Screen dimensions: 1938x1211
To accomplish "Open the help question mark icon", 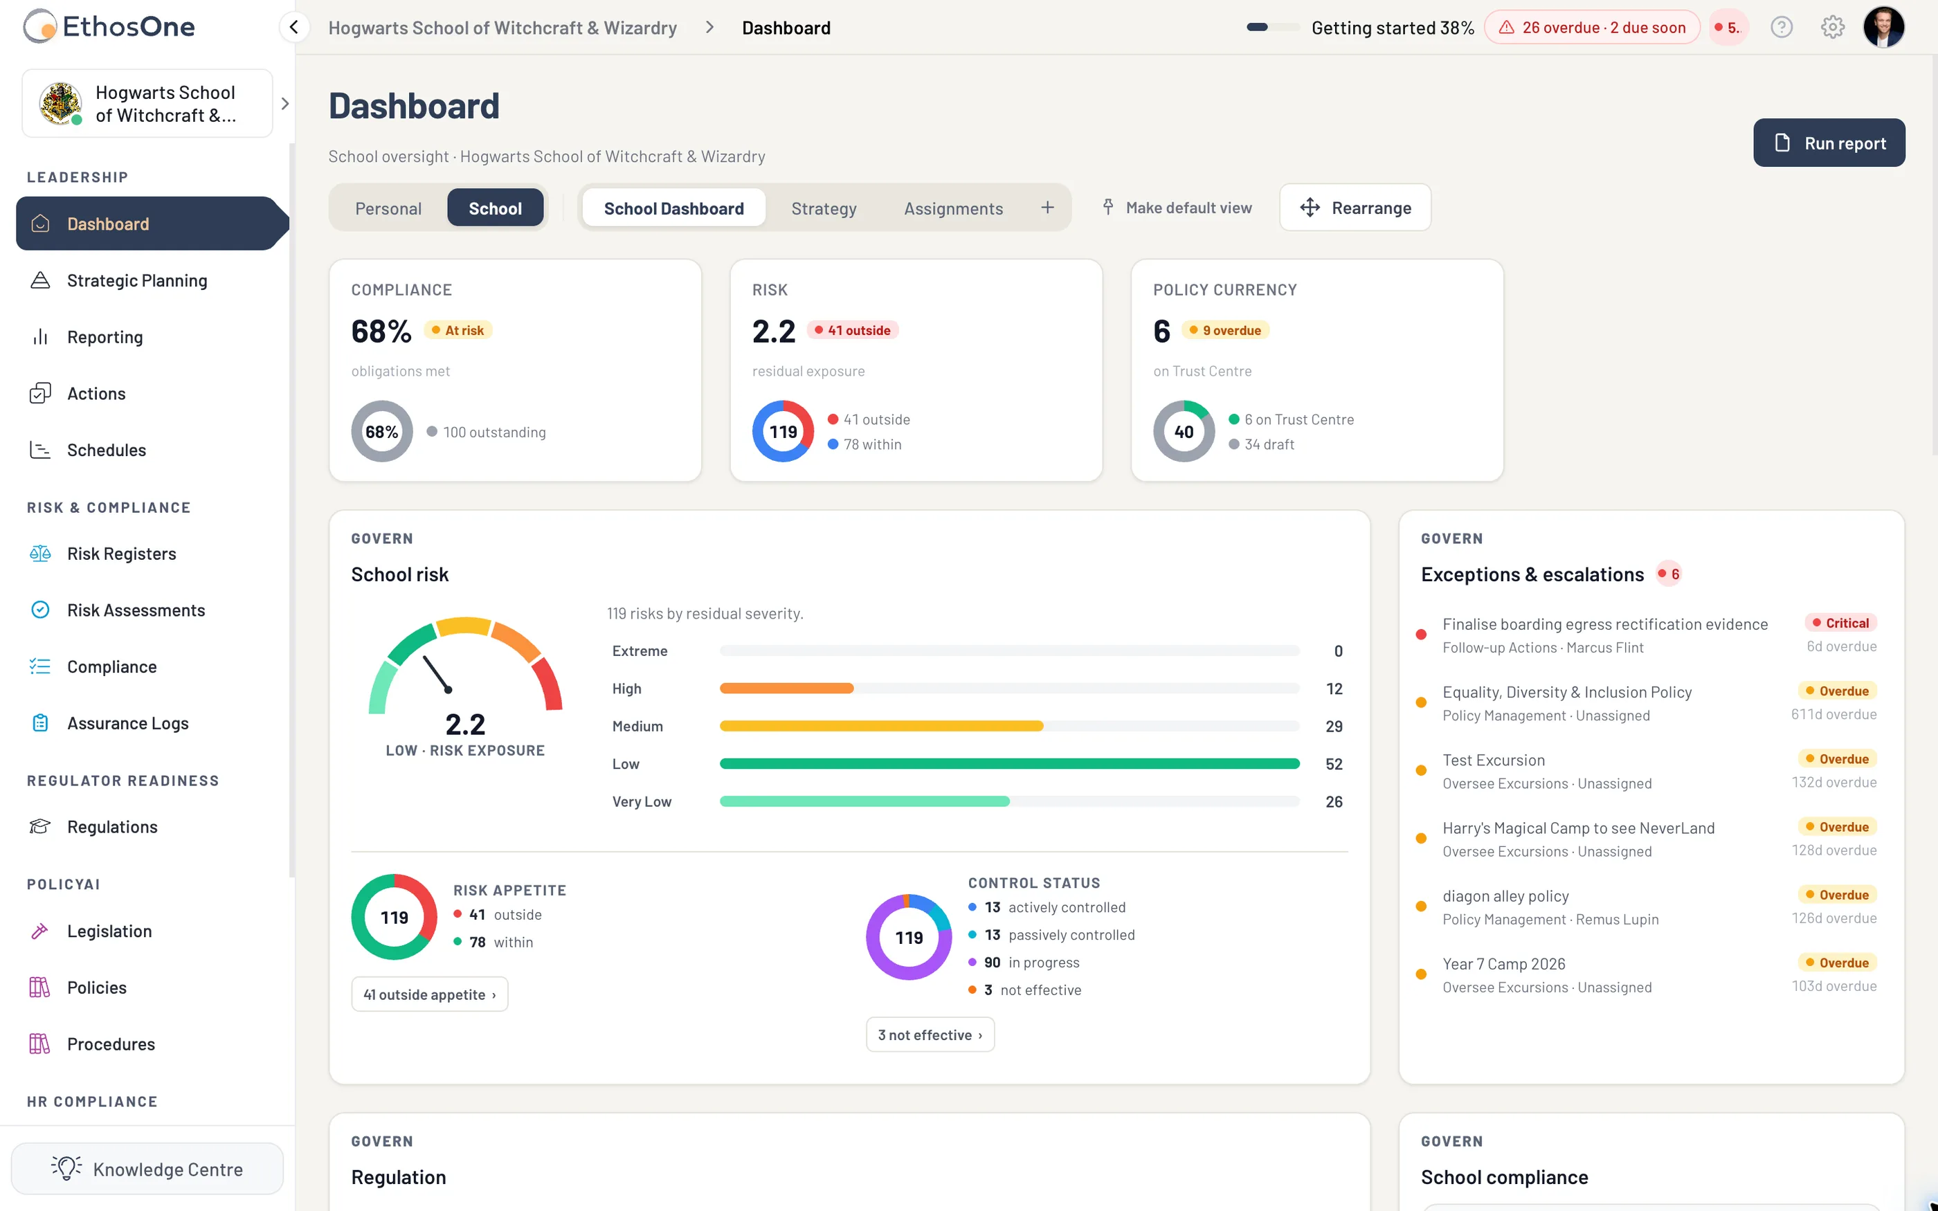I will [1781, 27].
